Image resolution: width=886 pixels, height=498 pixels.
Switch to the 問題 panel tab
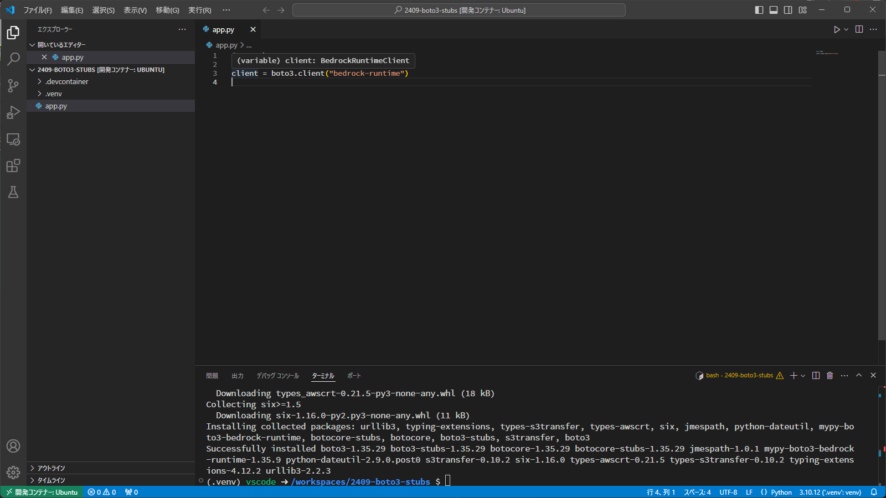pos(212,376)
